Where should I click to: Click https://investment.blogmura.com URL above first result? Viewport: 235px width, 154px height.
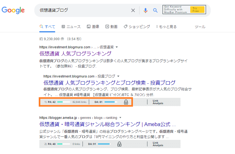click(65, 47)
